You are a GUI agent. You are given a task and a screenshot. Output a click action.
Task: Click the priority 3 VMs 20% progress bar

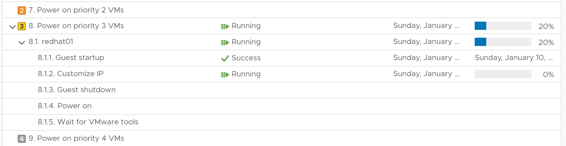[503, 26]
